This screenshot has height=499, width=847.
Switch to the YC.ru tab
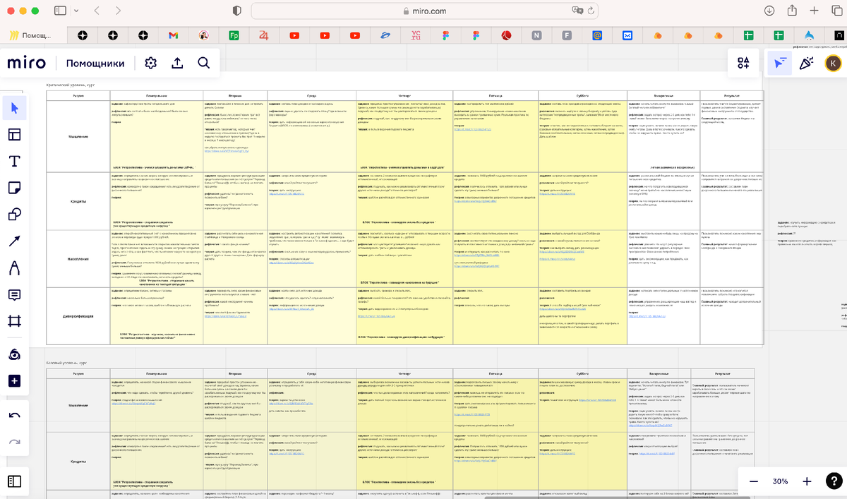click(x=416, y=35)
